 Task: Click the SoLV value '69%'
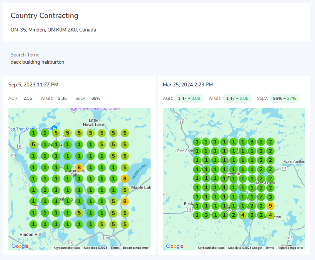[x=96, y=98]
